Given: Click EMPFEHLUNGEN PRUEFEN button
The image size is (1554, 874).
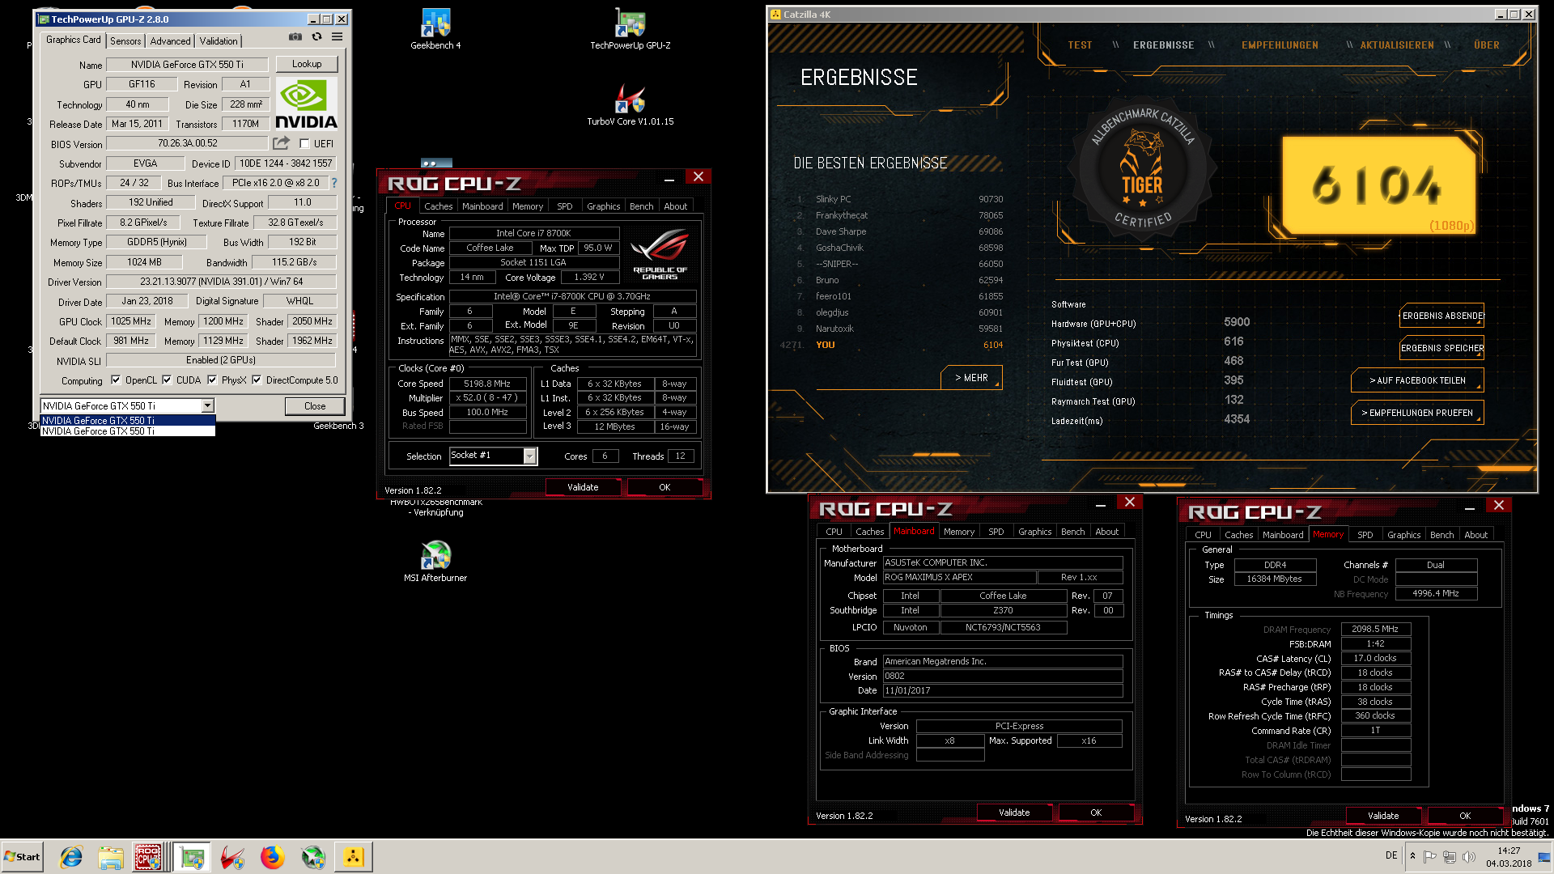Looking at the screenshot, I should pyautogui.click(x=1417, y=413).
